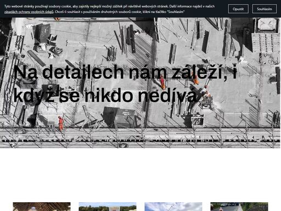Open the cloudy sky crane thumbnail
This screenshot has height=211, width=281.
(x=173, y=207)
